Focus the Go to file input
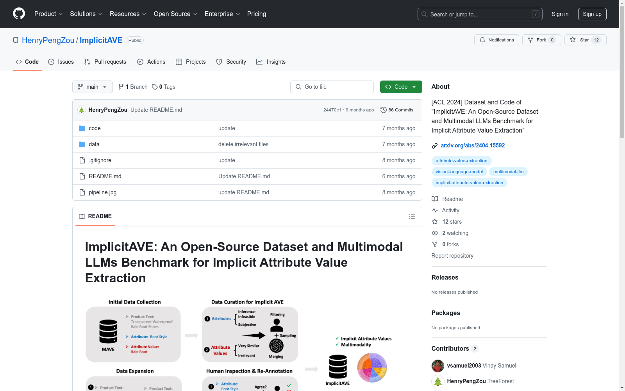Screen dimensions: 625x391 pos(332,87)
